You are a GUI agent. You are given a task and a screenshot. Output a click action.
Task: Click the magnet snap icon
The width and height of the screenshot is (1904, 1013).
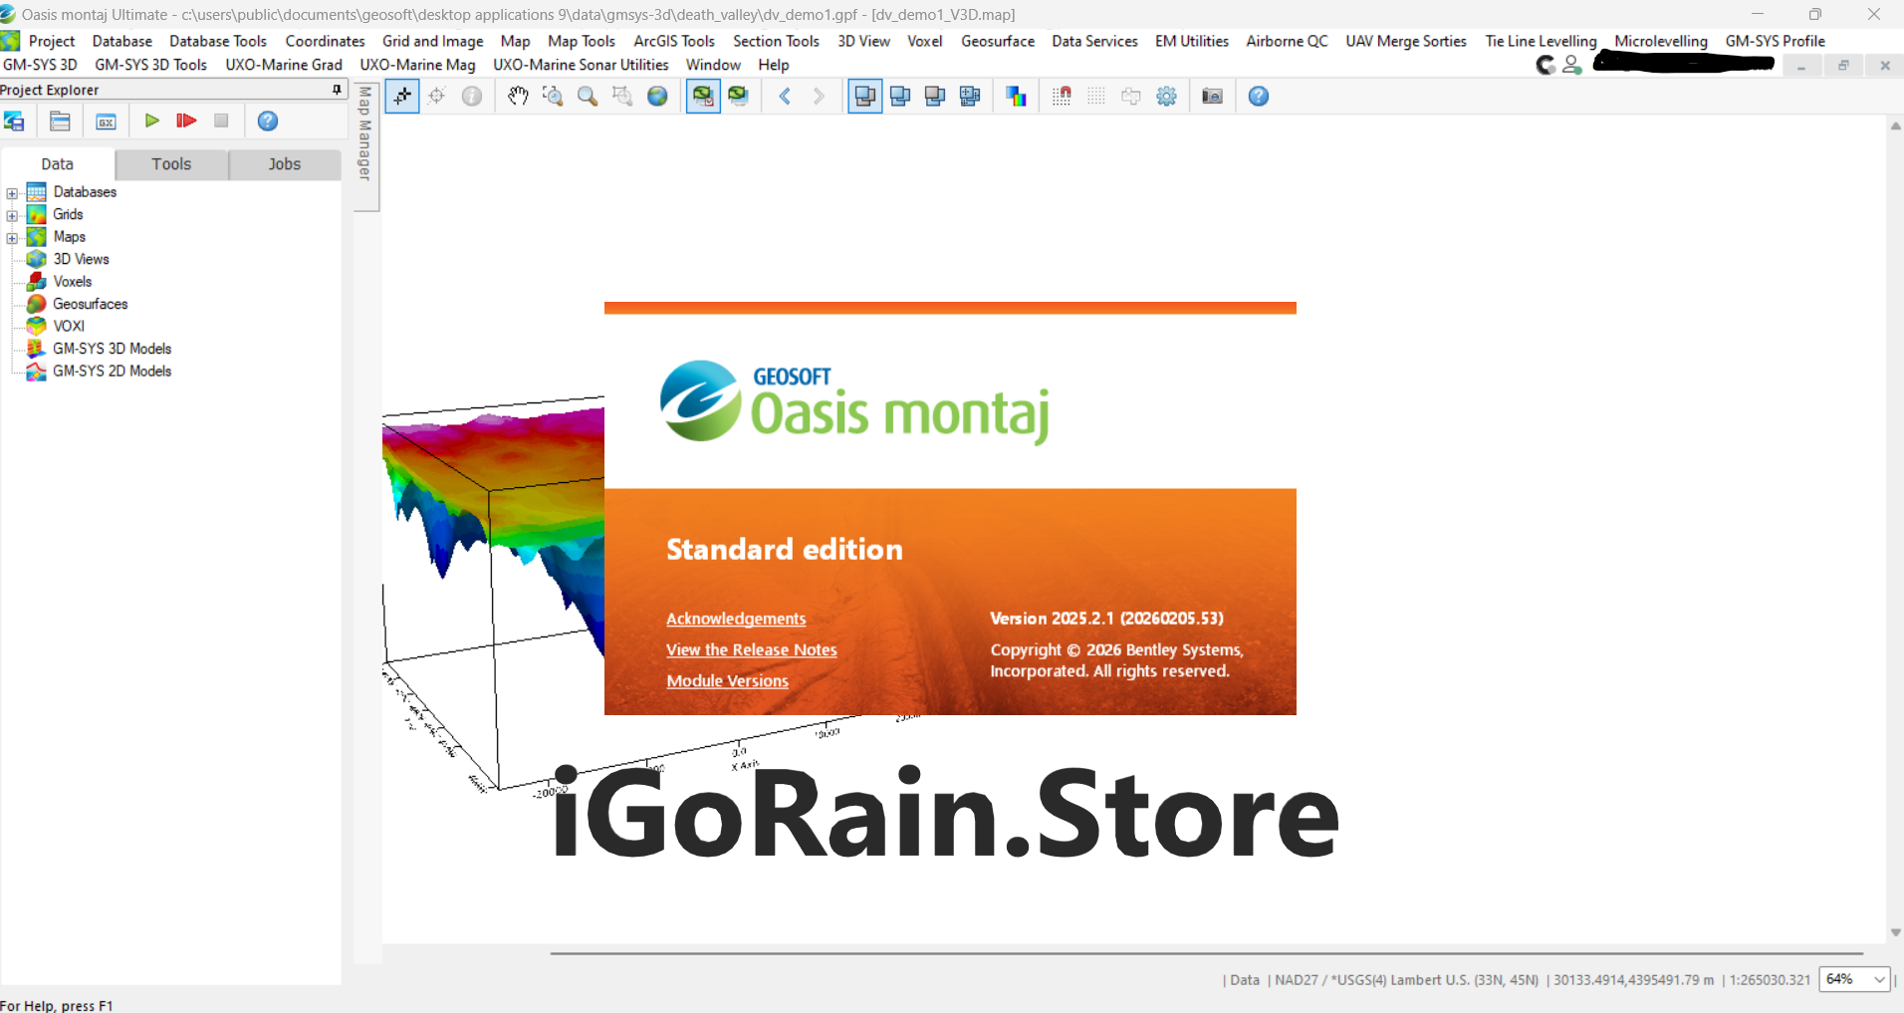(1062, 97)
